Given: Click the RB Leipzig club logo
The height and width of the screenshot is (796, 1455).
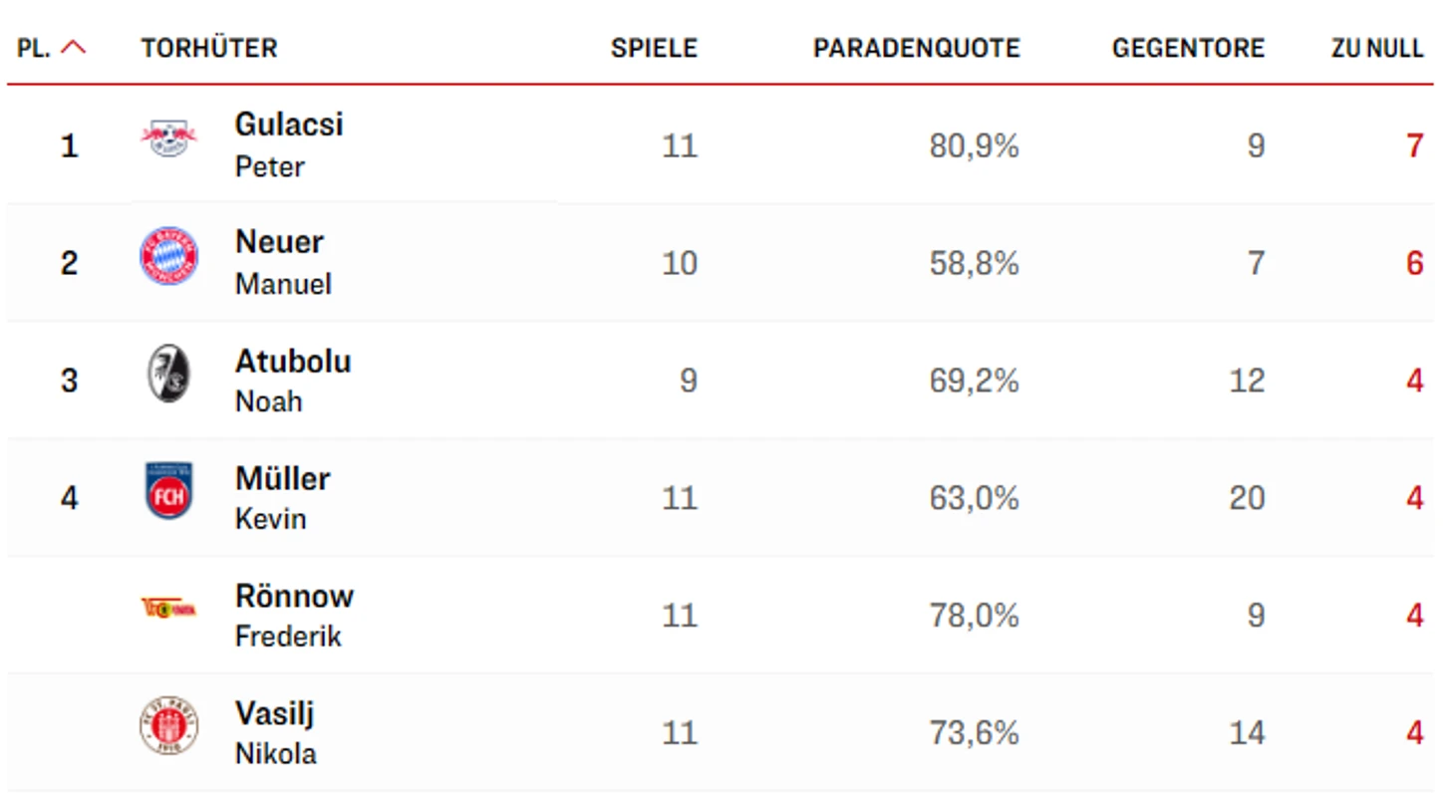Looking at the screenshot, I should click(x=168, y=137).
